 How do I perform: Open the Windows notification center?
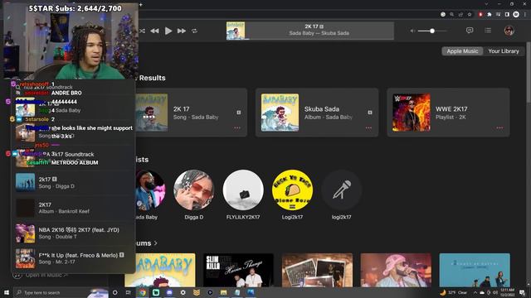click(522, 292)
